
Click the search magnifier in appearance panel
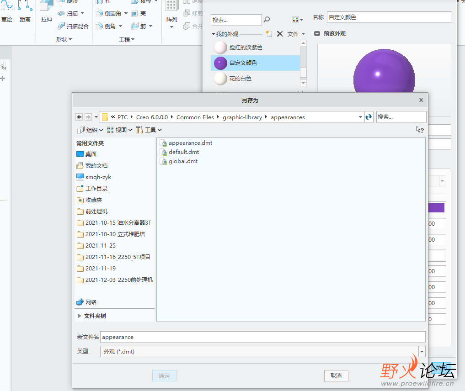point(267,20)
